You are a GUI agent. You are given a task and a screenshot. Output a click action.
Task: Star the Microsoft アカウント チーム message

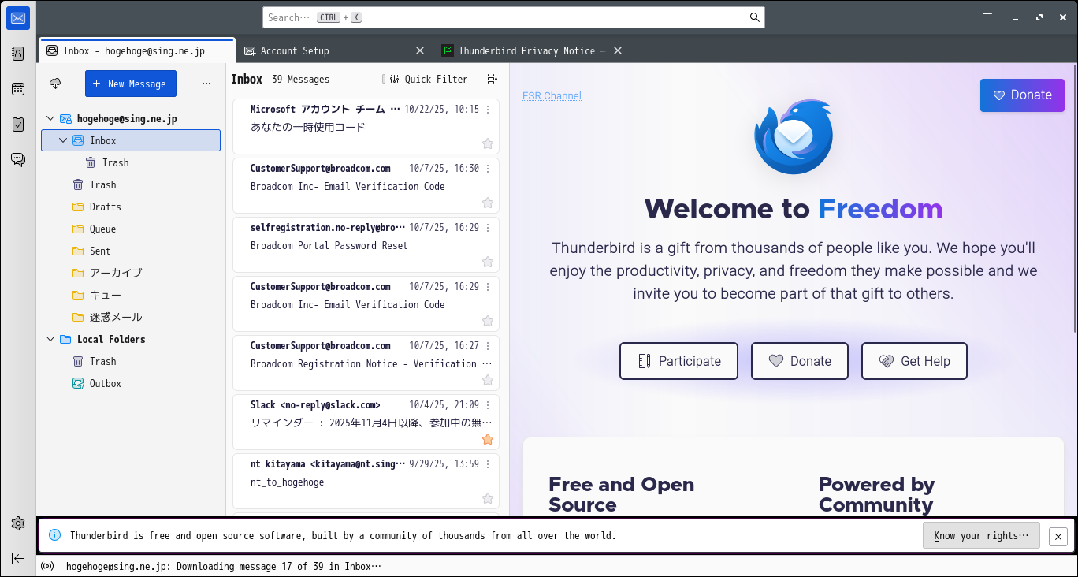coord(488,143)
